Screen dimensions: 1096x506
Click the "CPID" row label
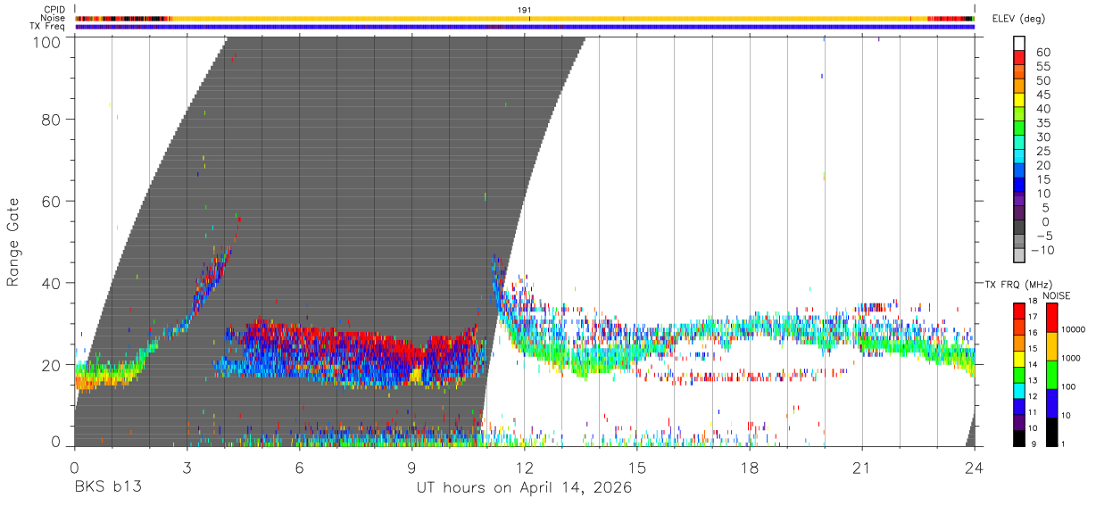[54, 10]
